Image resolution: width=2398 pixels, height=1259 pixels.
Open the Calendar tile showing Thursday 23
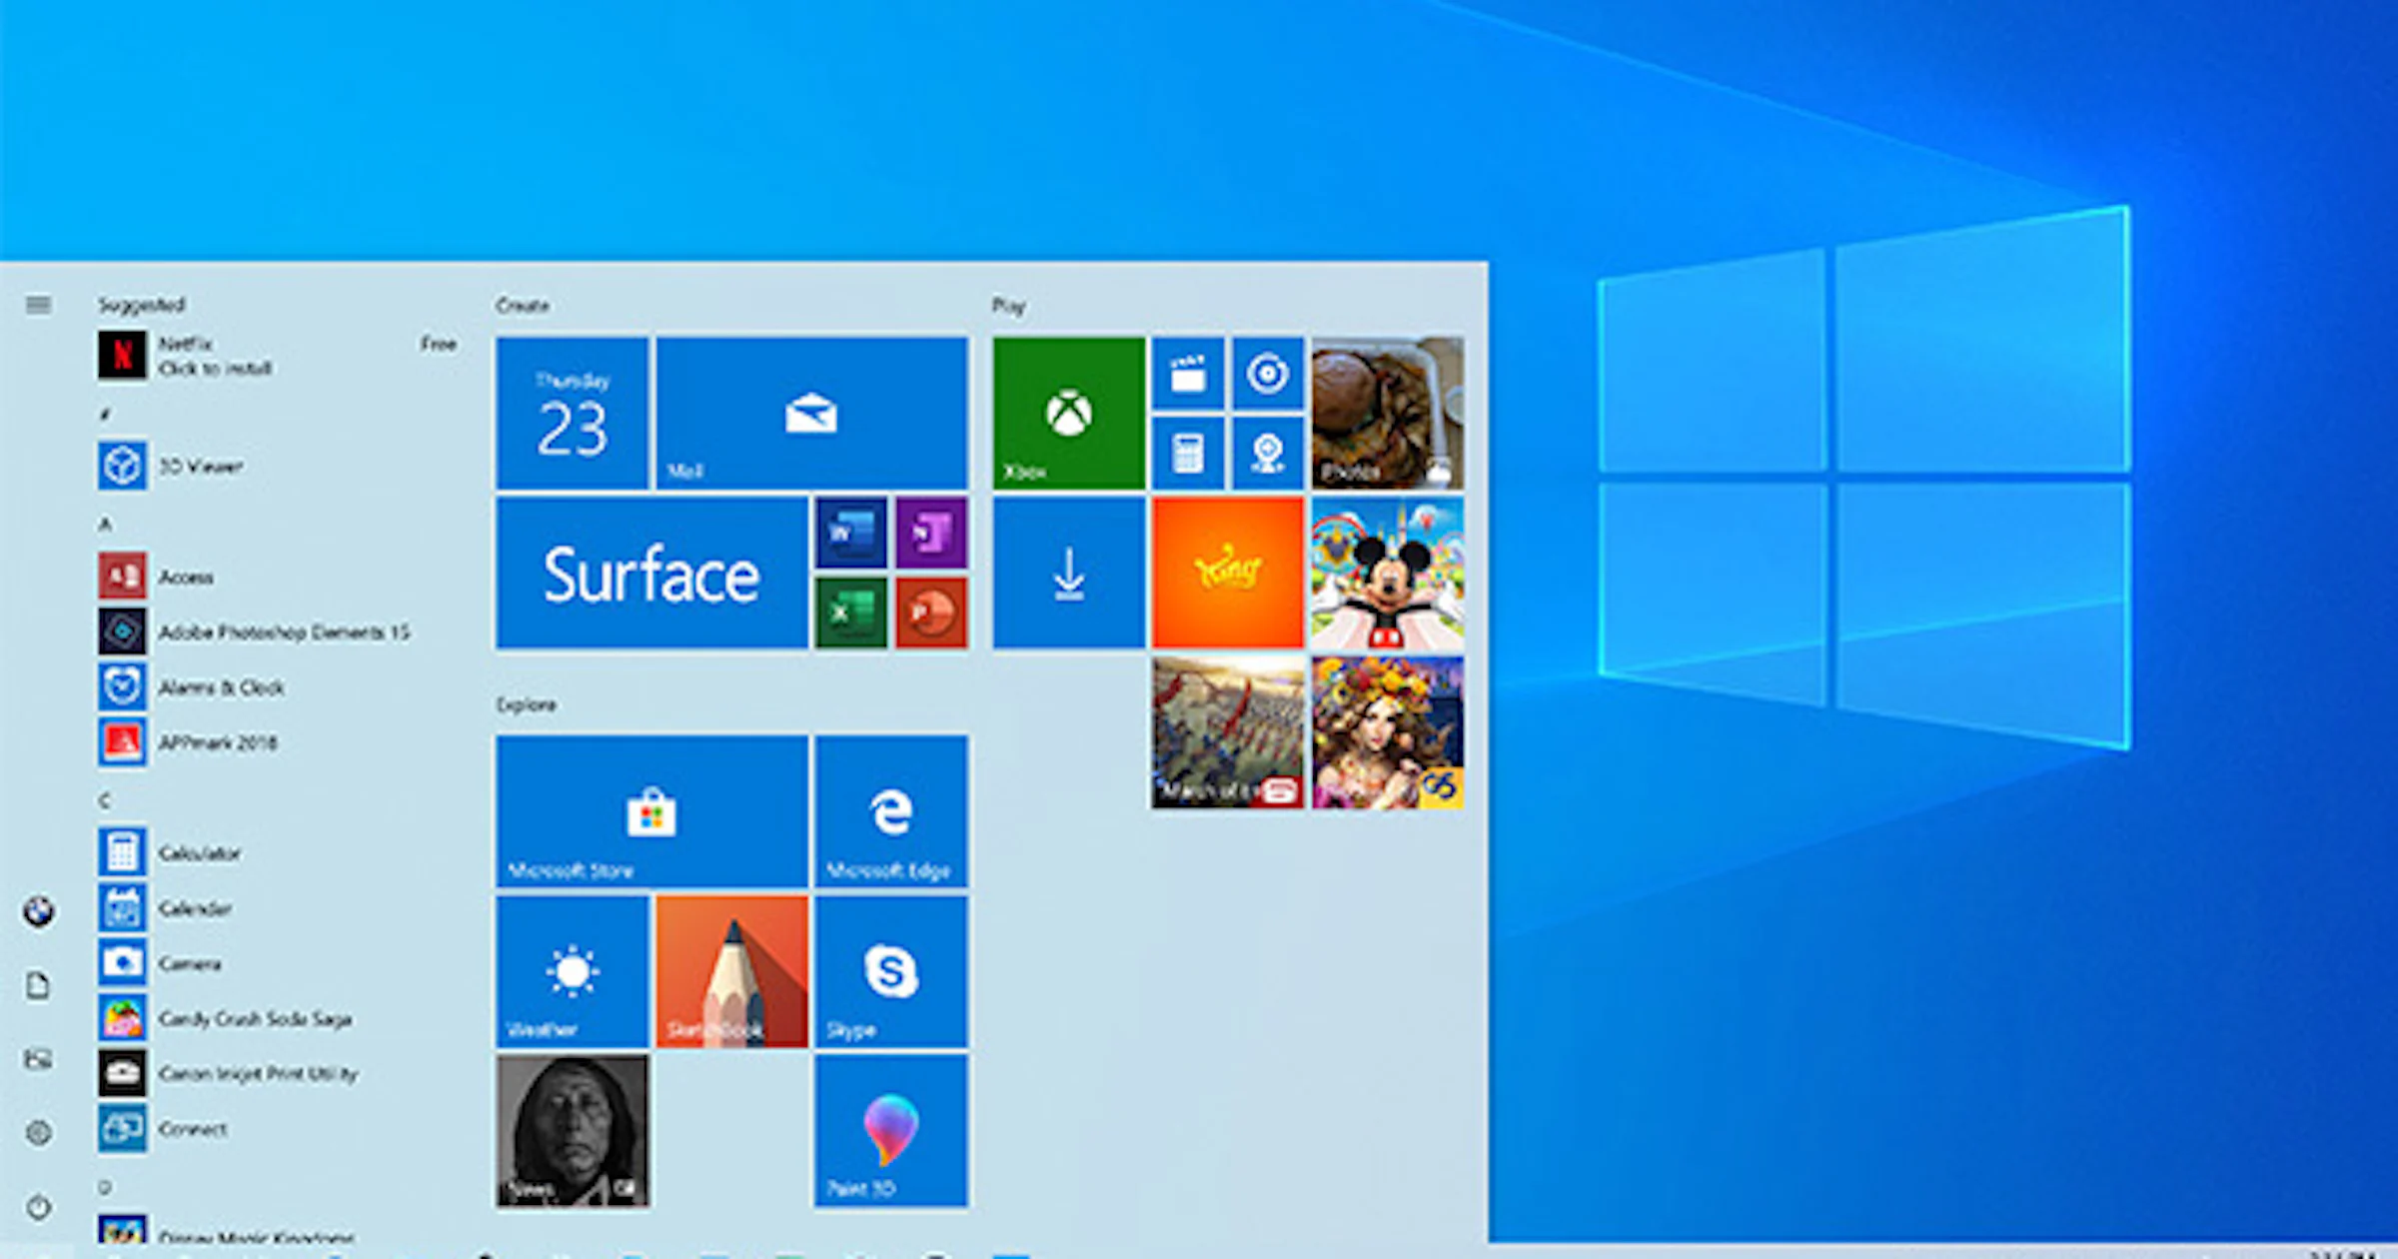[572, 414]
